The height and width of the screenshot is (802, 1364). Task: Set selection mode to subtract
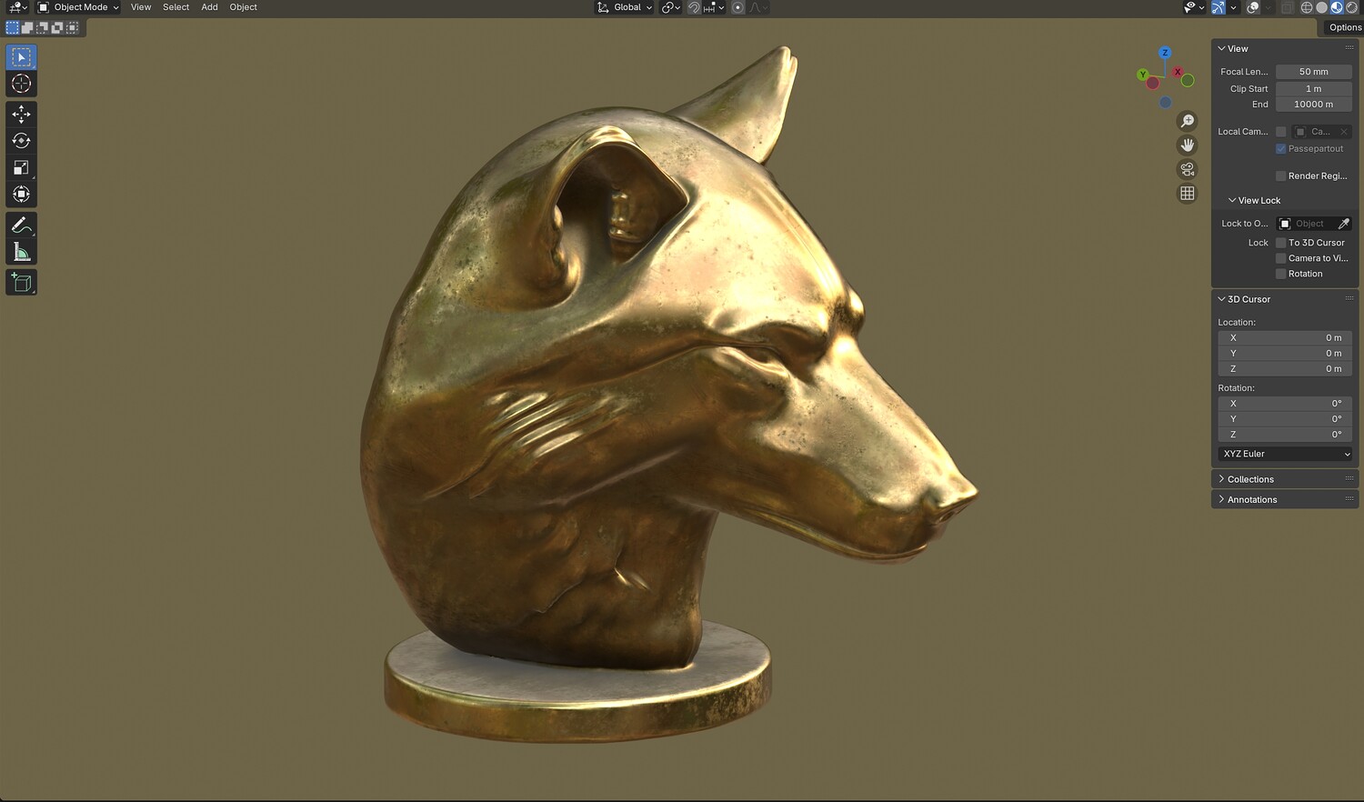tap(42, 27)
